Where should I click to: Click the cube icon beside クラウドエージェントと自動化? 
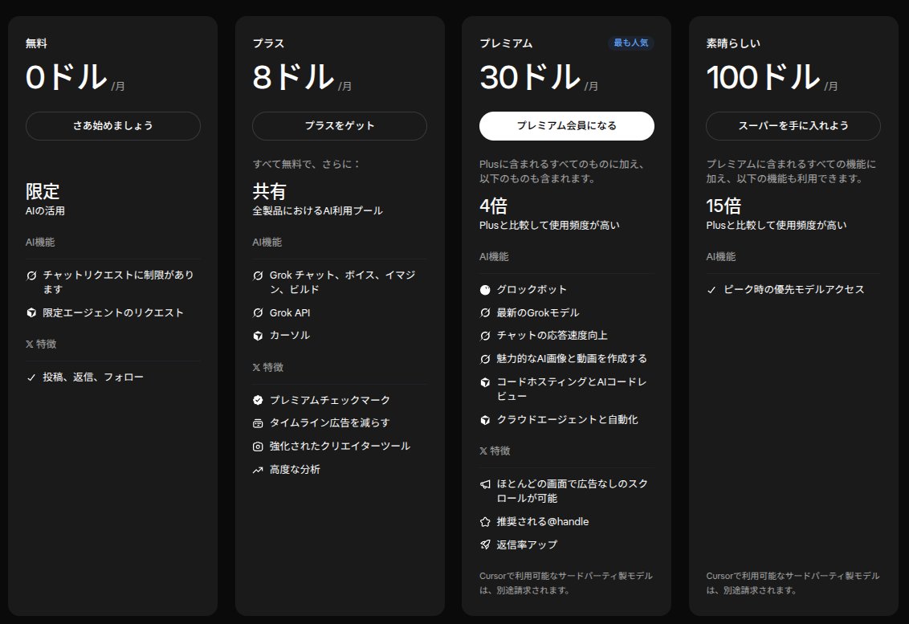(485, 420)
